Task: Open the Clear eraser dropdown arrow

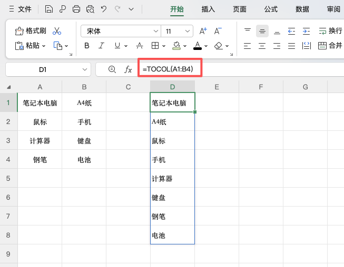Action: (x=227, y=46)
